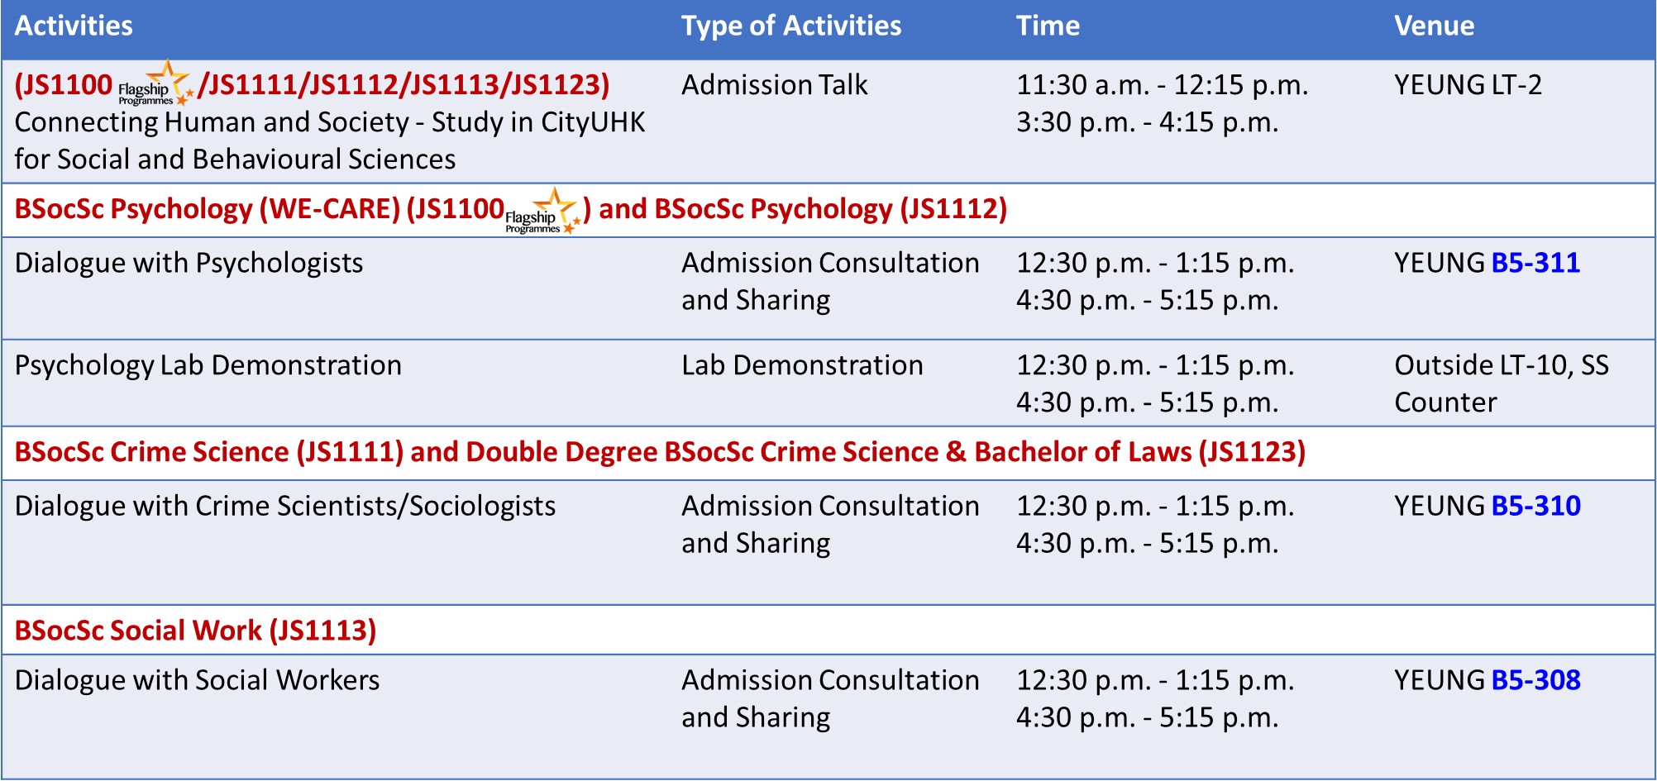This screenshot has height=781, width=1657.
Task: Open the B5-308 venue link
Action: (1535, 680)
